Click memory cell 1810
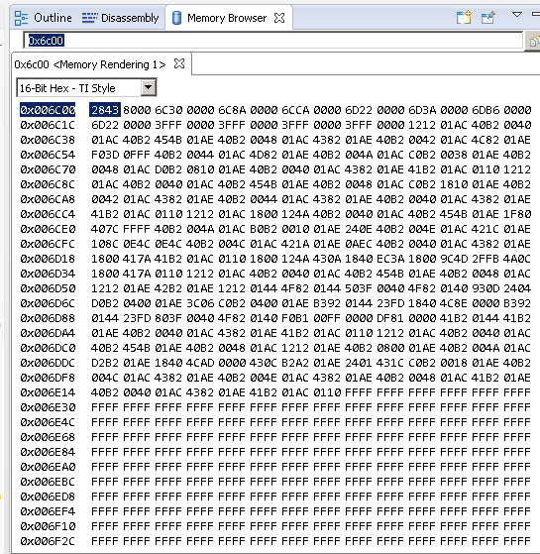The image size is (540, 554). [x=454, y=184]
